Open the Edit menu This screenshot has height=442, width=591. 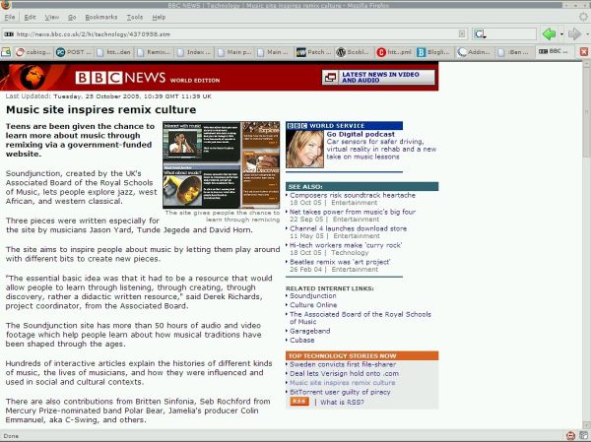(30, 17)
